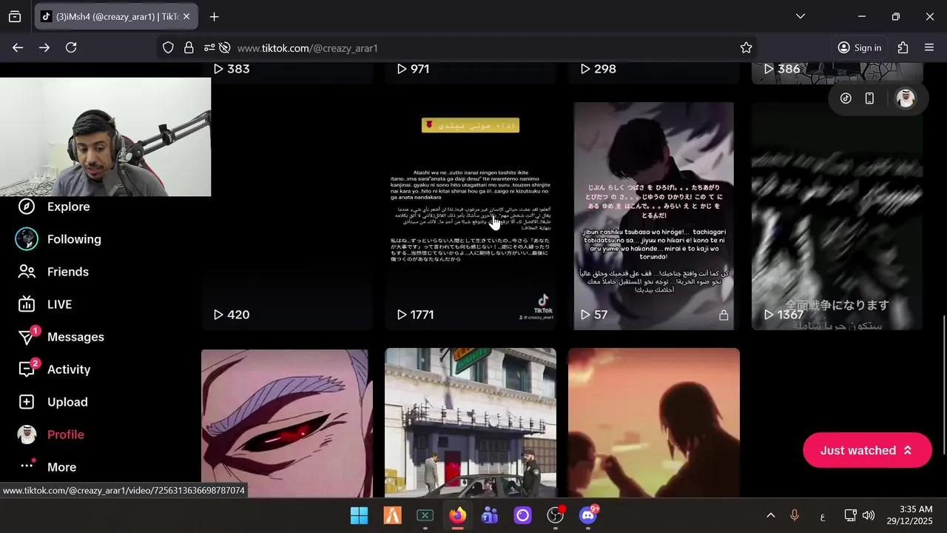Open volume control in system tray
The height and width of the screenshot is (533, 947).
tap(869, 515)
